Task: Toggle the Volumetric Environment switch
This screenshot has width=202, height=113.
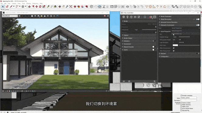Action: (x=198, y=25)
